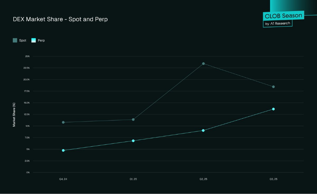Click the 25% y-axis tick label
Screen dimensions: 317x194
27,57
